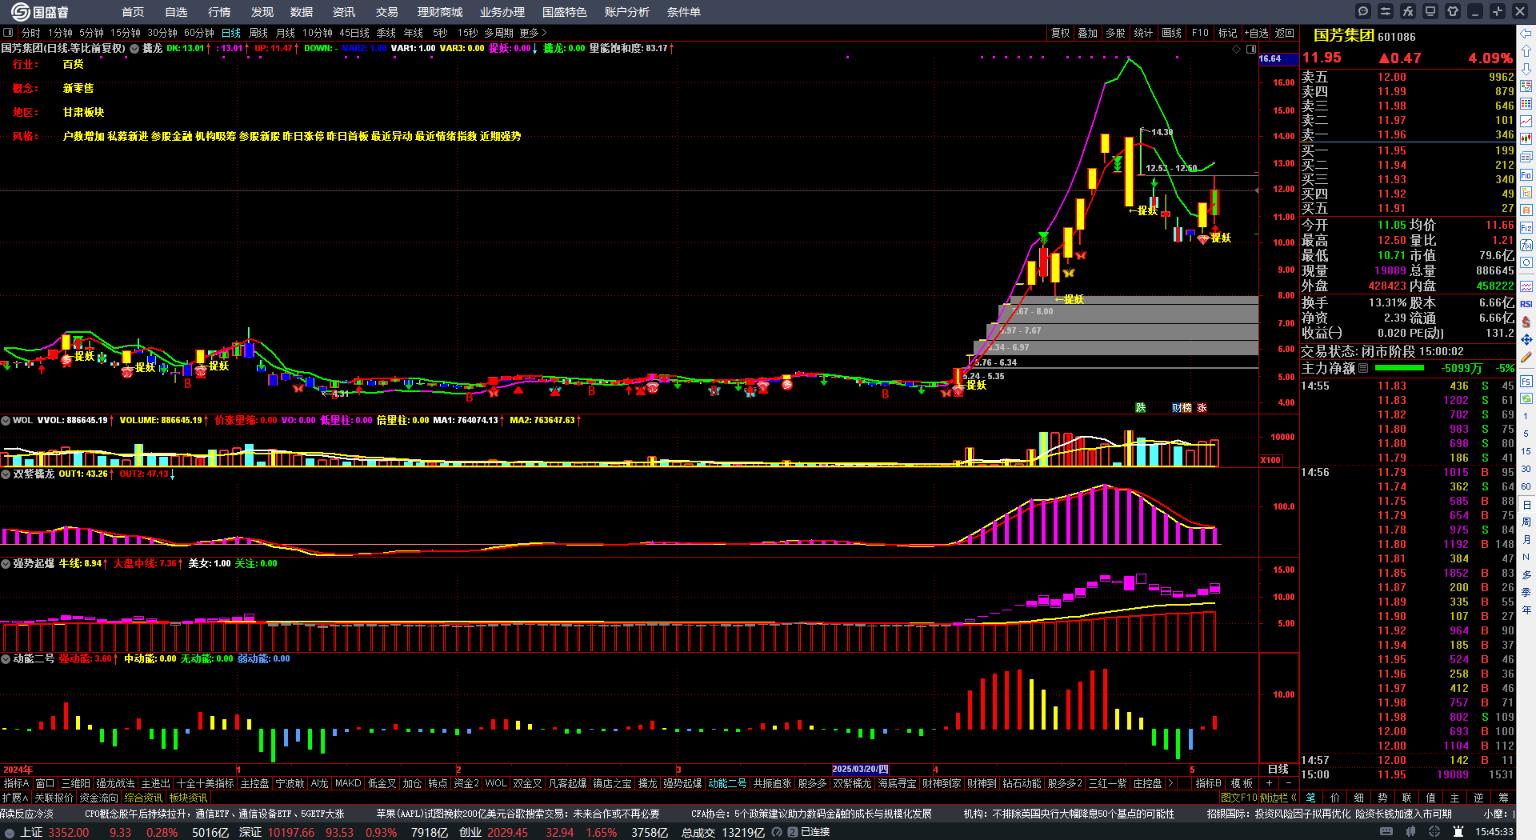Click the 国盛睿 logo
This screenshot has width=1536, height=840.
point(39,11)
